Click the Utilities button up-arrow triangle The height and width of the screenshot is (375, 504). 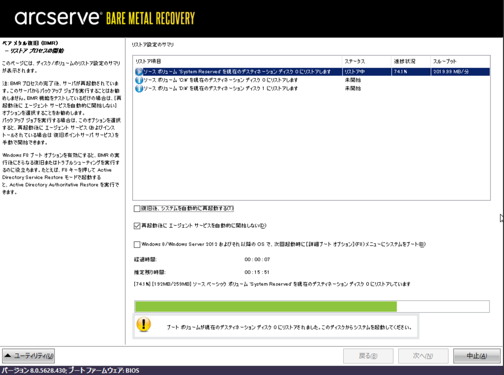pyautogui.click(x=8, y=356)
